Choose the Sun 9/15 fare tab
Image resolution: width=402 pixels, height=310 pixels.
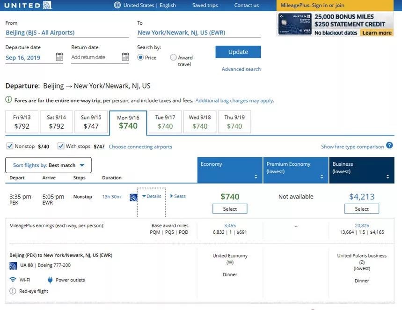click(x=91, y=122)
